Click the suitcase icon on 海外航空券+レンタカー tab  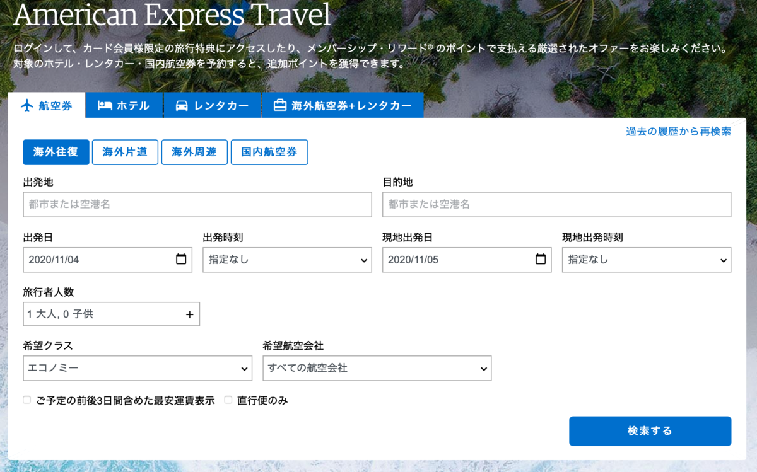(x=280, y=105)
